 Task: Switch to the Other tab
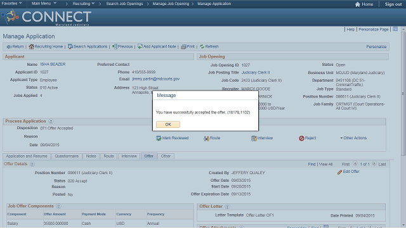[x=166, y=156]
